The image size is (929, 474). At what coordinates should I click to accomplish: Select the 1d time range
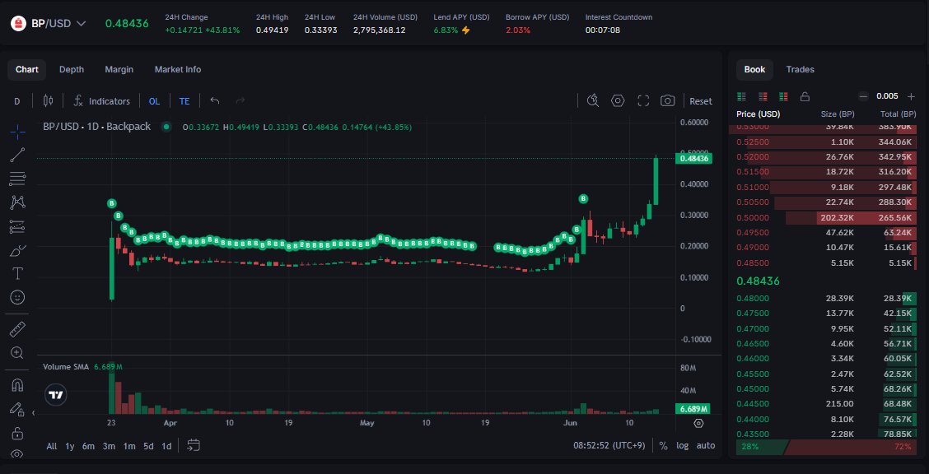(x=166, y=445)
